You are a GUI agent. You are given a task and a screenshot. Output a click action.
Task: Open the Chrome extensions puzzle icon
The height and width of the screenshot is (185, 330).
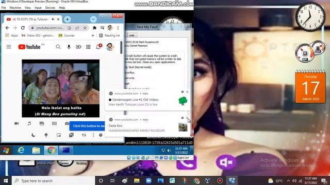[x=94, y=28]
